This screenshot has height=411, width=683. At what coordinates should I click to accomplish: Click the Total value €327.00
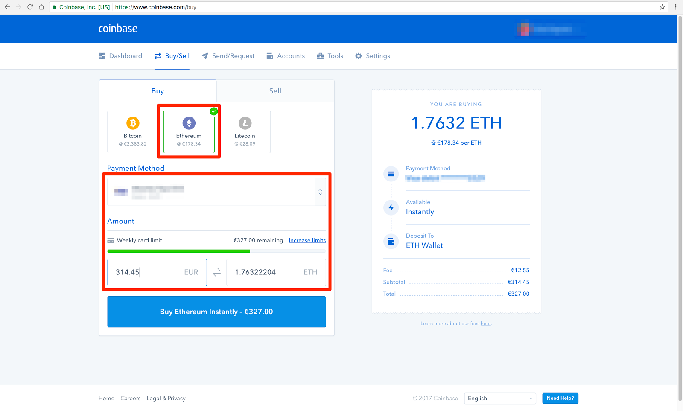pyautogui.click(x=518, y=294)
